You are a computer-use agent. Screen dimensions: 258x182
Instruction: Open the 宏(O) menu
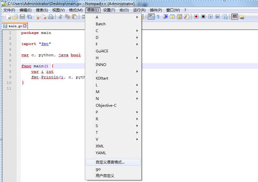click(124, 10)
